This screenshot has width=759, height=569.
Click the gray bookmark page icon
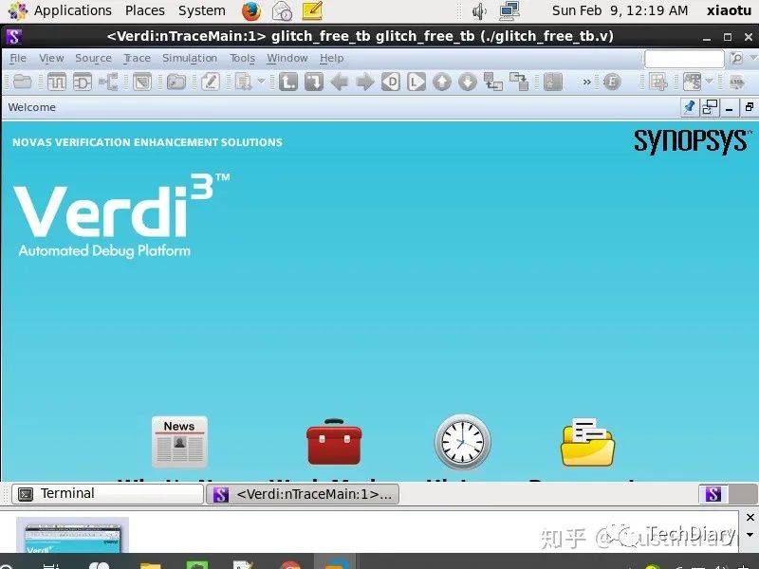553,82
